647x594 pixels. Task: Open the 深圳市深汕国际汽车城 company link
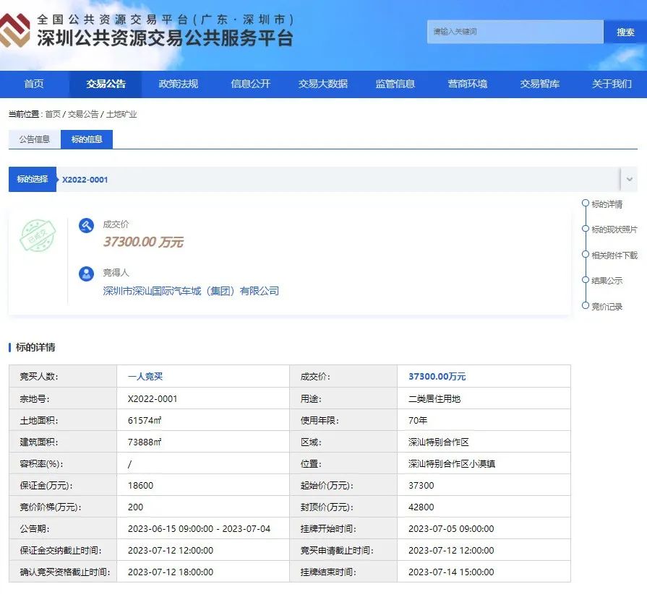point(191,292)
